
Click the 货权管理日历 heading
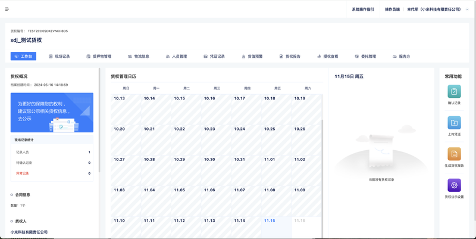pyautogui.click(x=124, y=76)
